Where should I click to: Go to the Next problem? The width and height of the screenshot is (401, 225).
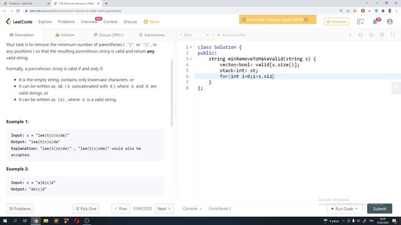pos(164,209)
